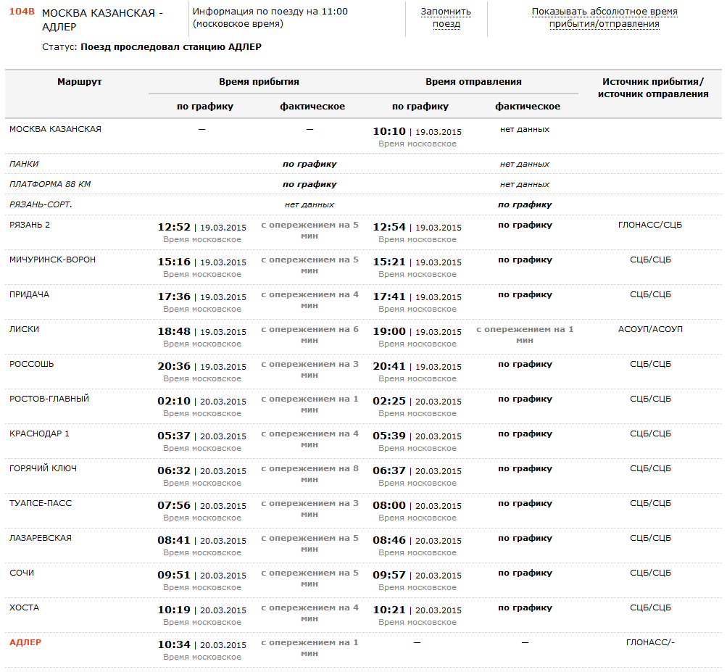
Task: Select the РЯЗАНЬ 2 station name
Action: (x=30, y=225)
